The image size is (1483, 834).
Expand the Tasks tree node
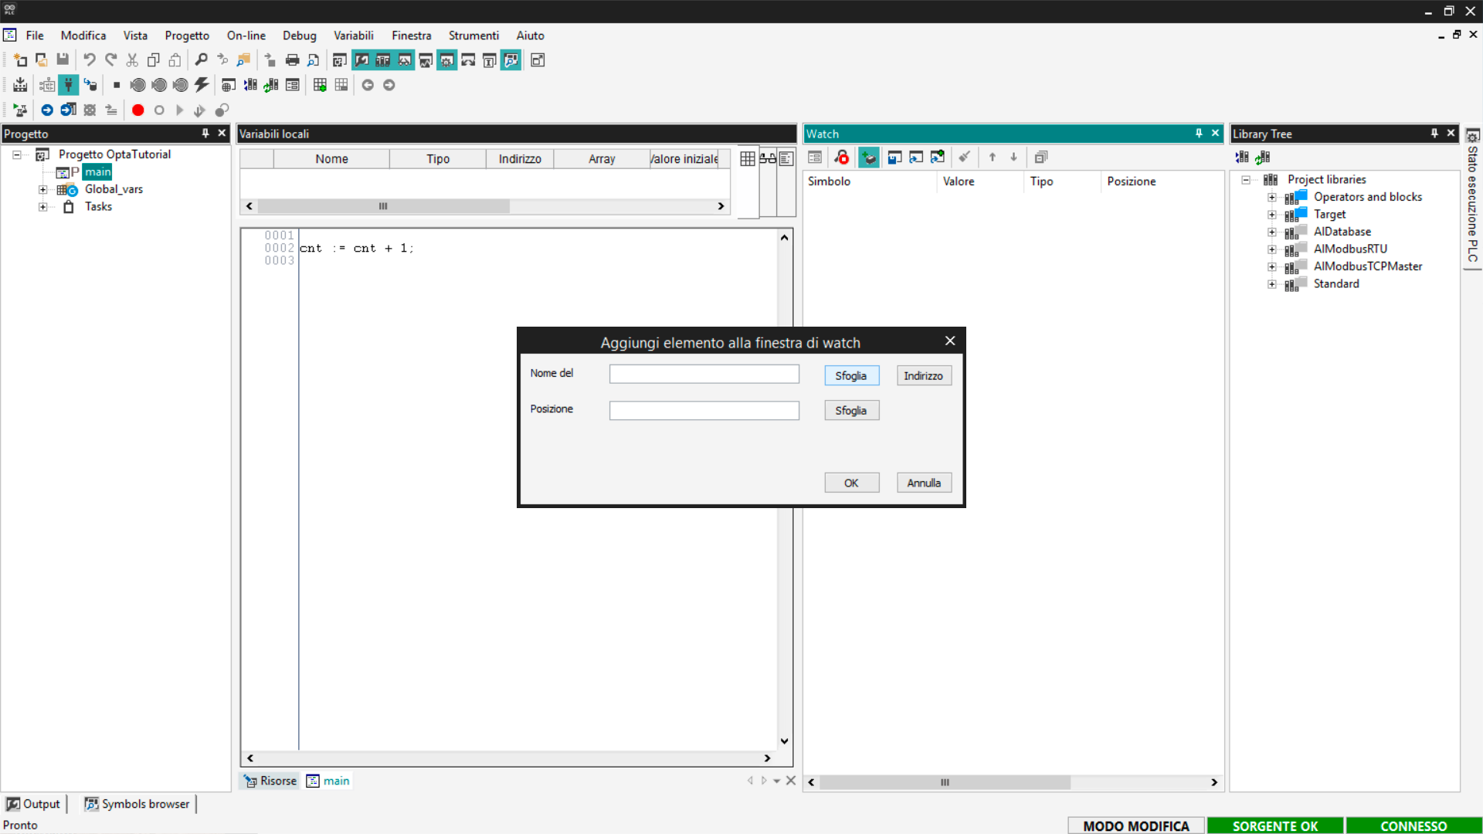(x=43, y=207)
